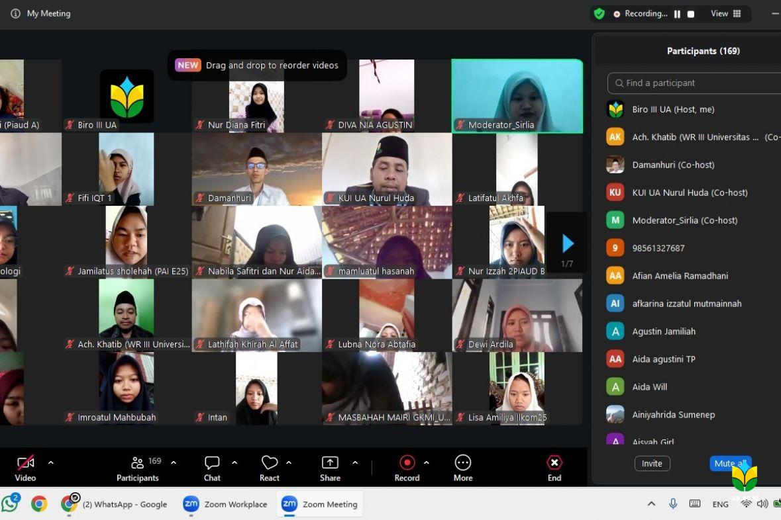Open the Chat panel

pyautogui.click(x=212, y=468)
